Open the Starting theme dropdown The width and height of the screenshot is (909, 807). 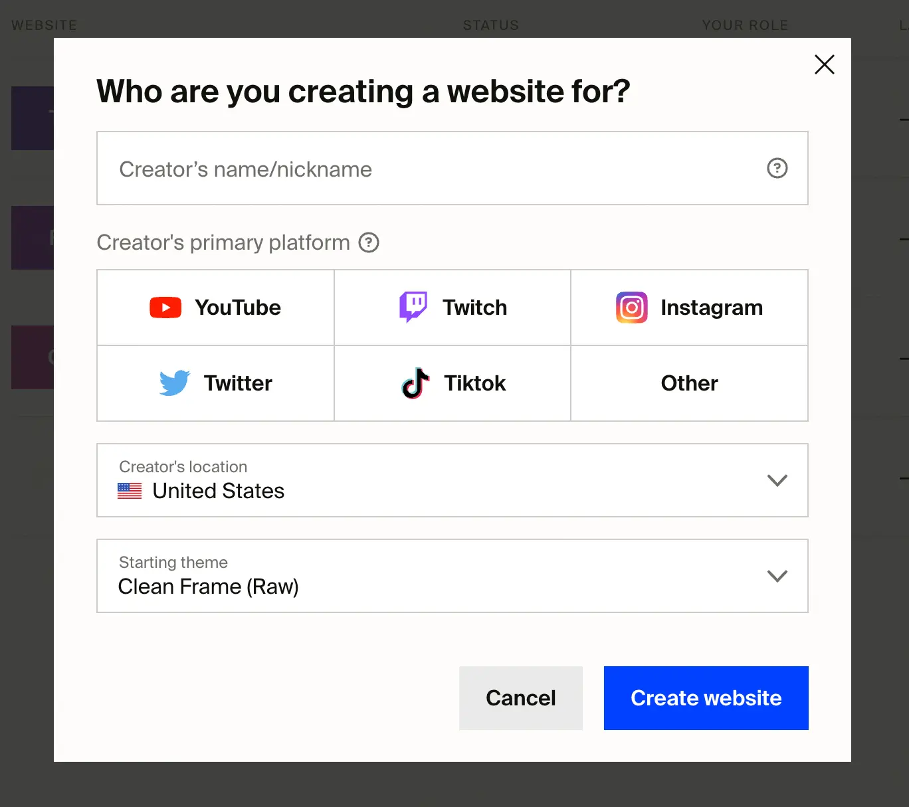click(x=452, y=576)
